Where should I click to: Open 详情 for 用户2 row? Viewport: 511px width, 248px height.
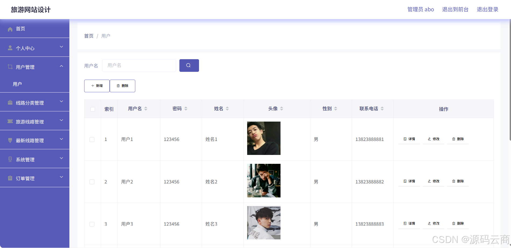click(409, 181)
